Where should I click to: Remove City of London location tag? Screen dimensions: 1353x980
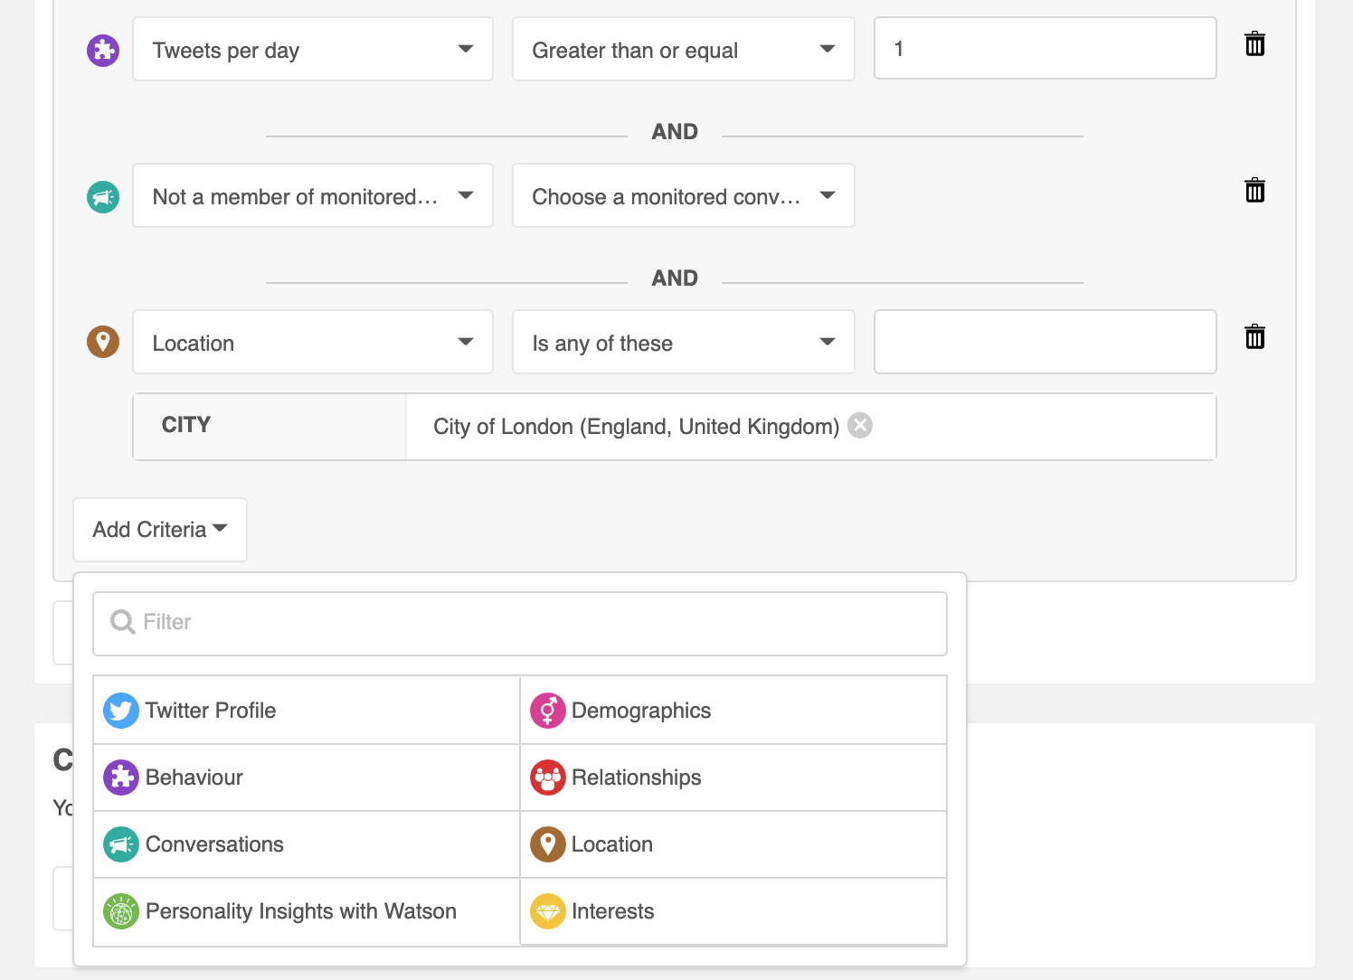[x=860, y=425]
